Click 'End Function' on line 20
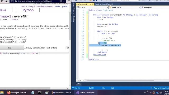Screen dimensions: 169x95 100,55
